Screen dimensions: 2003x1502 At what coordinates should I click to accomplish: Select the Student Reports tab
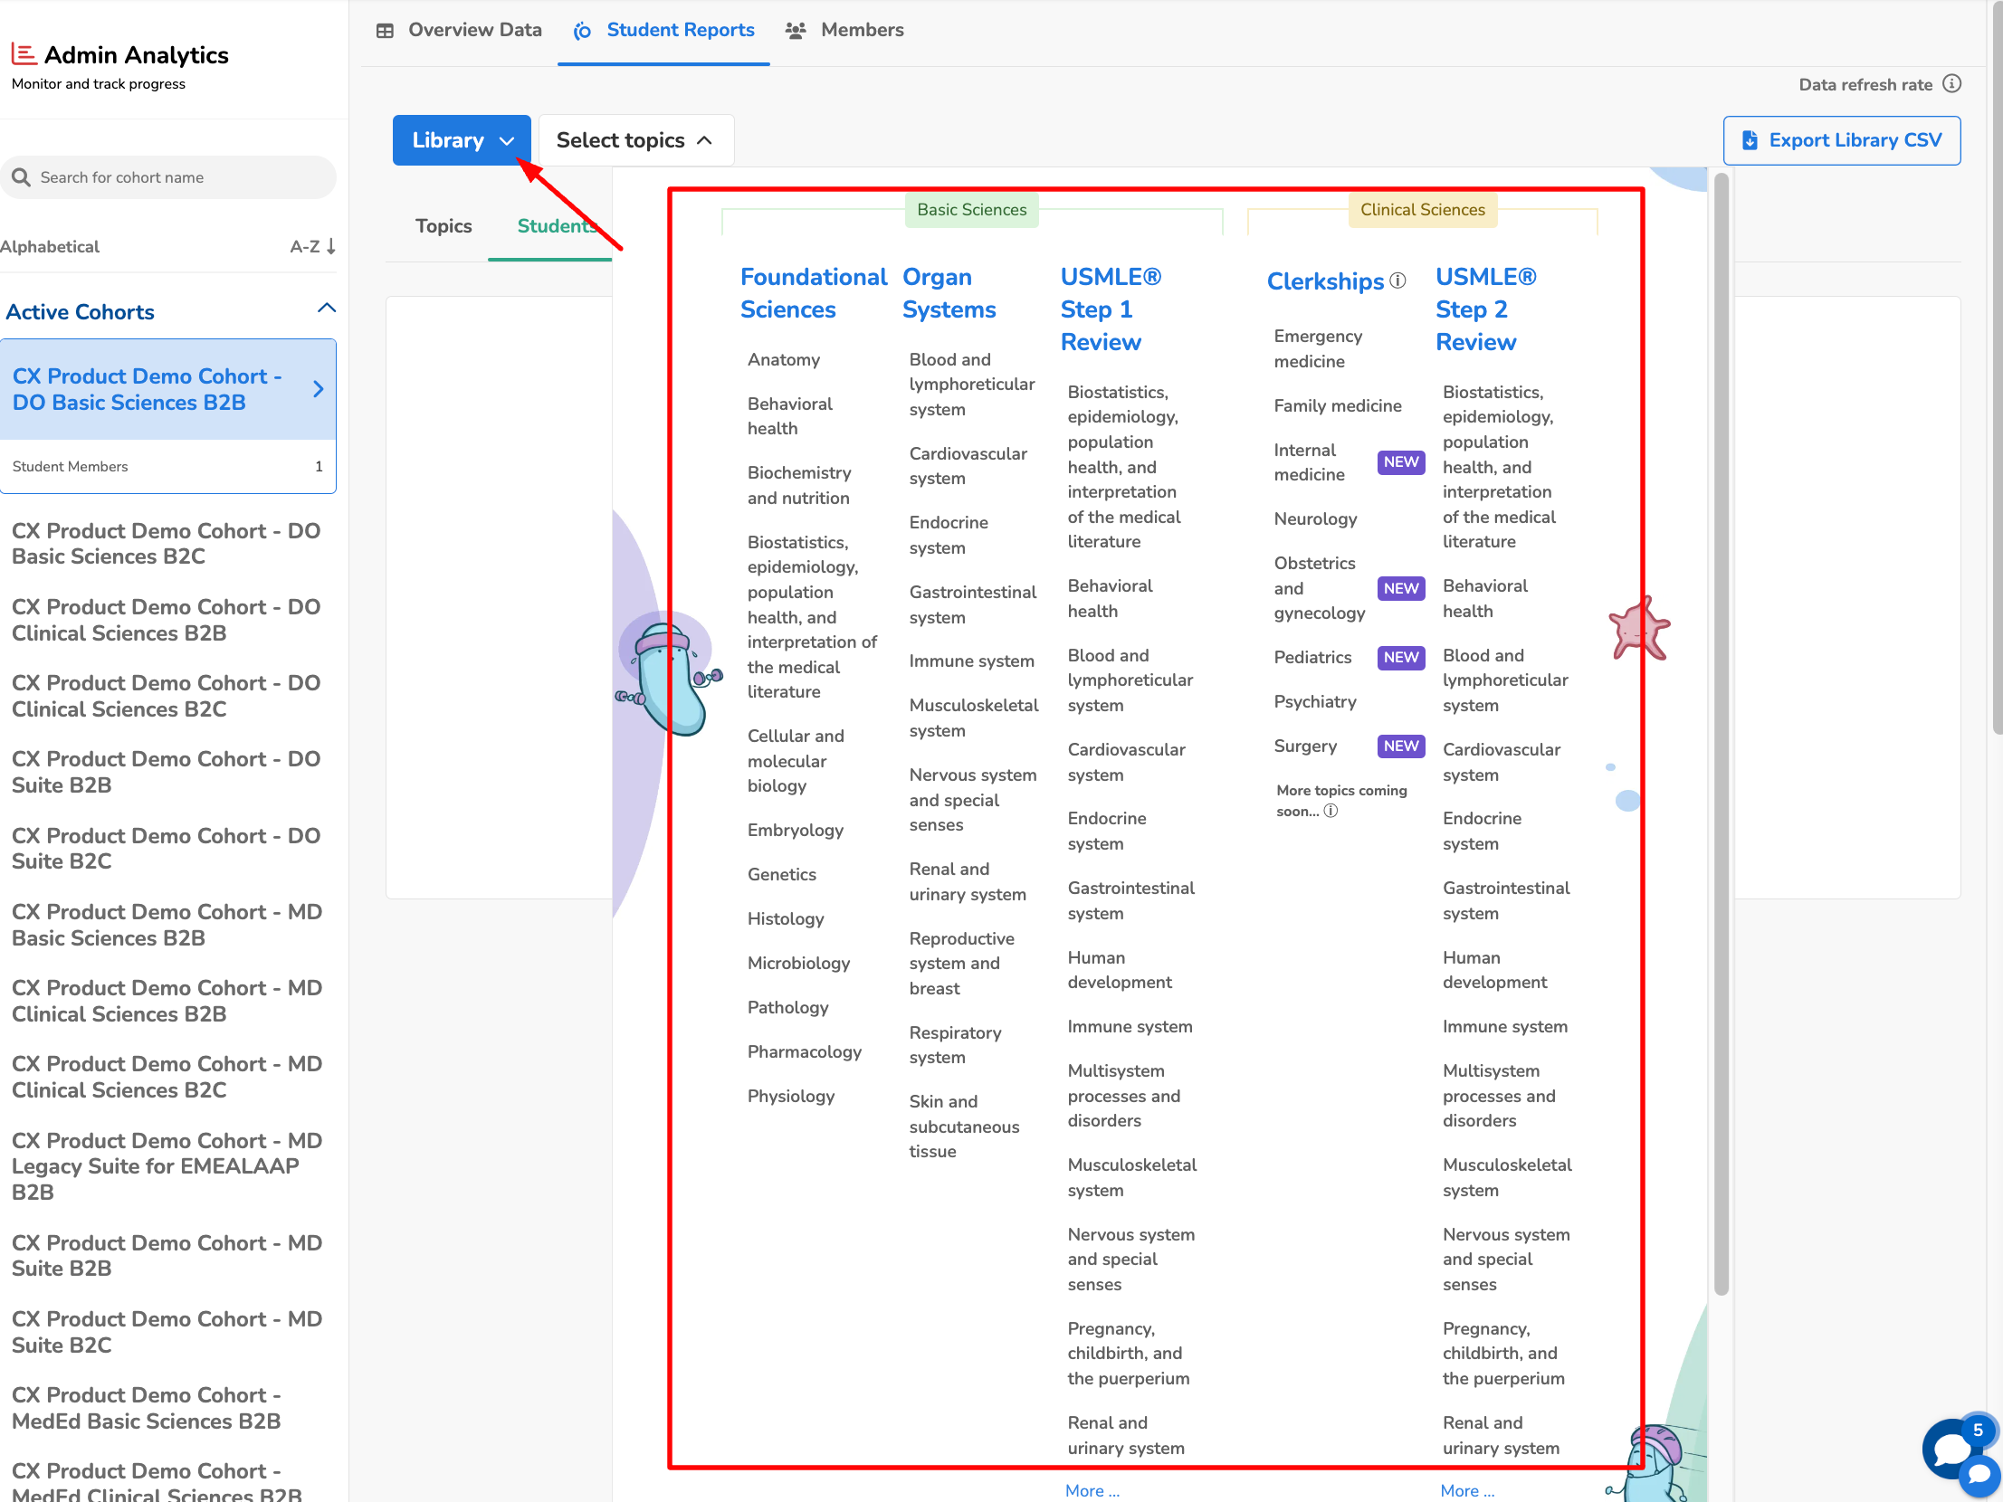(x=663, y=30)
